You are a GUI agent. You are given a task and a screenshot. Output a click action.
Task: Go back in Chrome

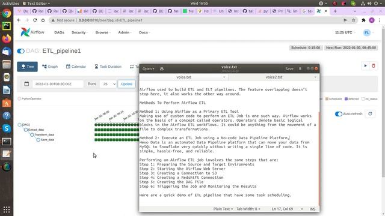point(19,20)
